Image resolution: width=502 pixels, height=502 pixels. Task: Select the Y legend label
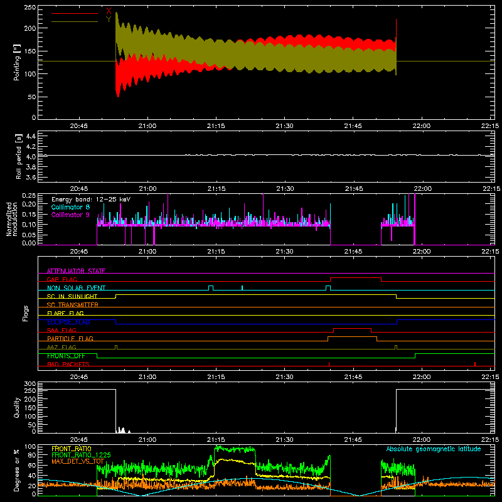109,19
